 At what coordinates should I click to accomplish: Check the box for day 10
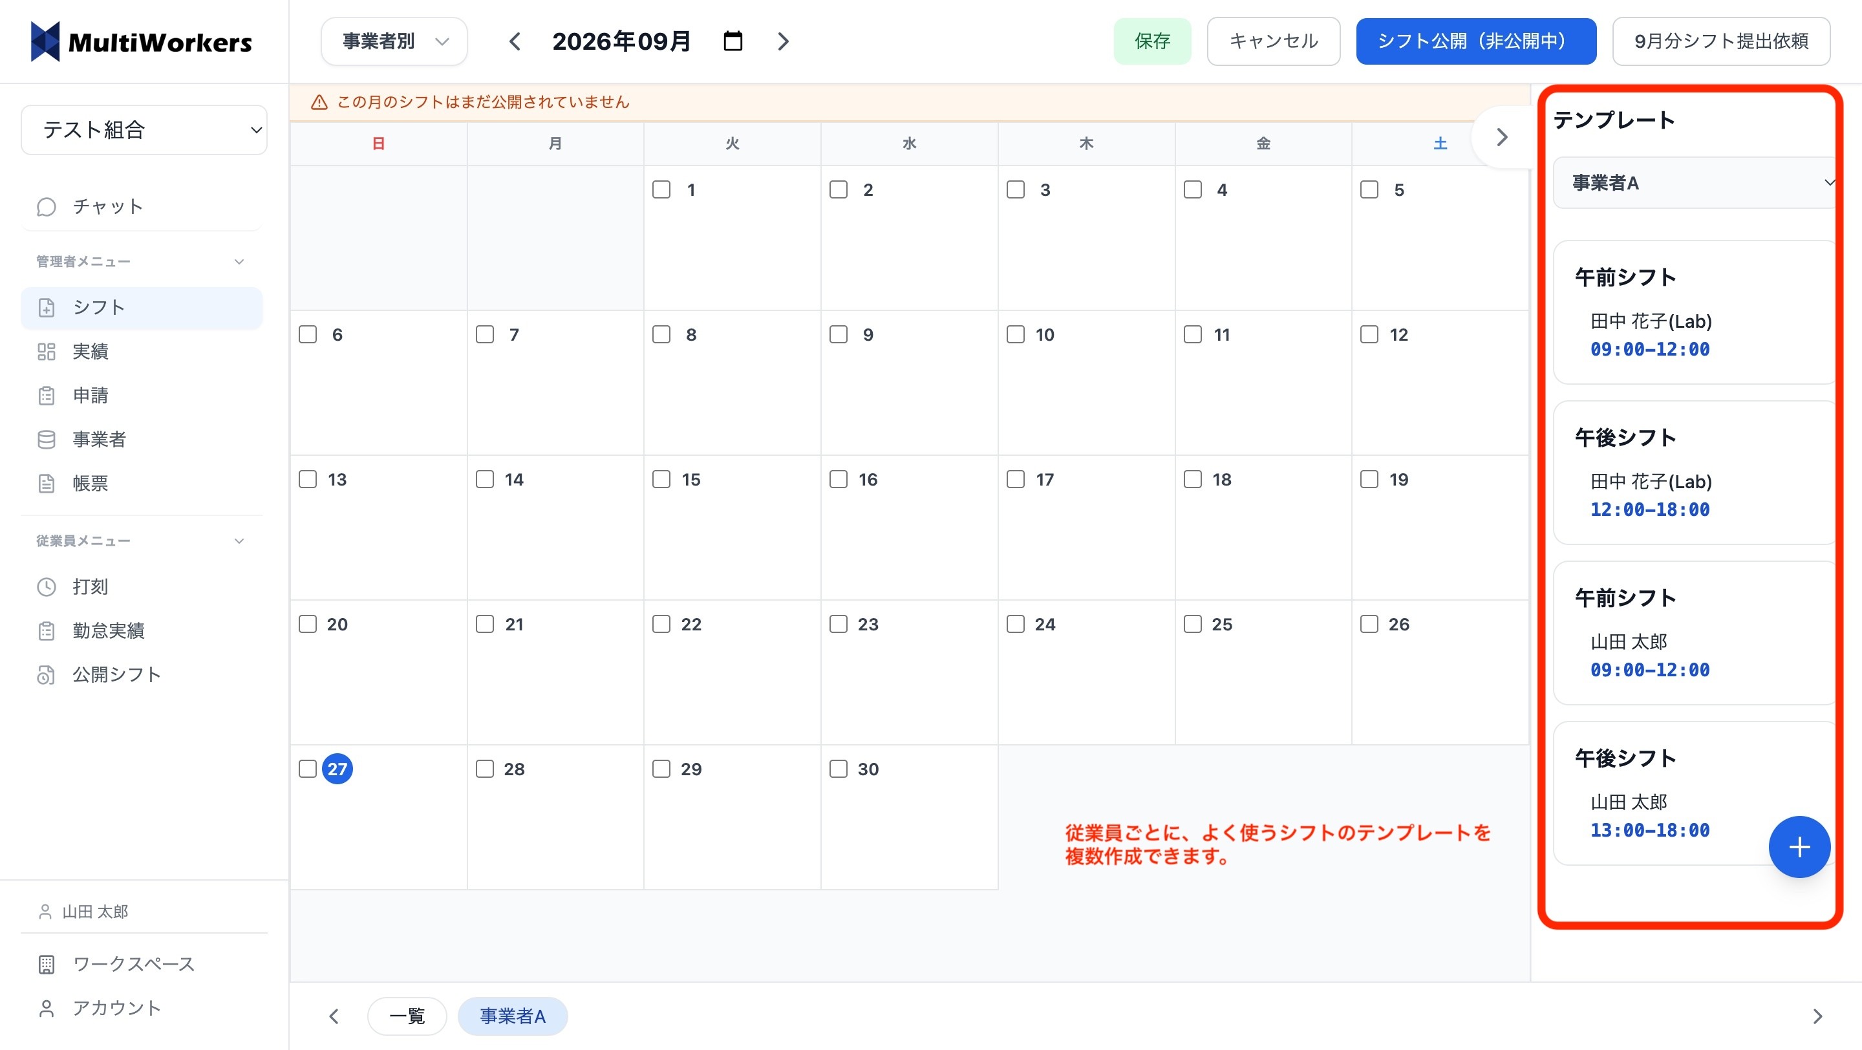click(x=1016, y=334)
